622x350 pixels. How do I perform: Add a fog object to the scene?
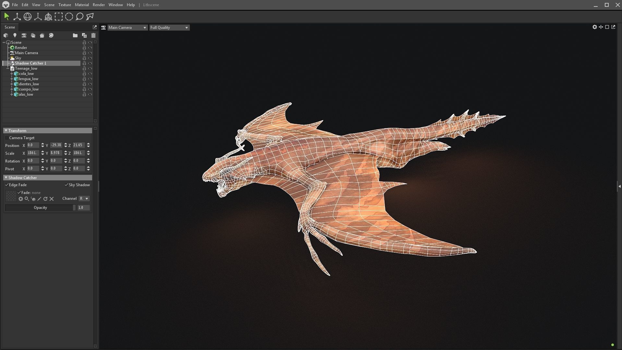point(33,35)
